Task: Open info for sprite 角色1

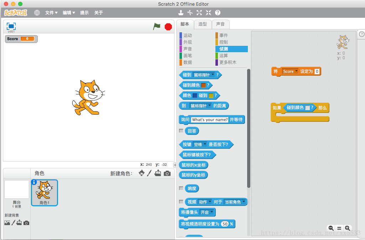Action: 34,182
